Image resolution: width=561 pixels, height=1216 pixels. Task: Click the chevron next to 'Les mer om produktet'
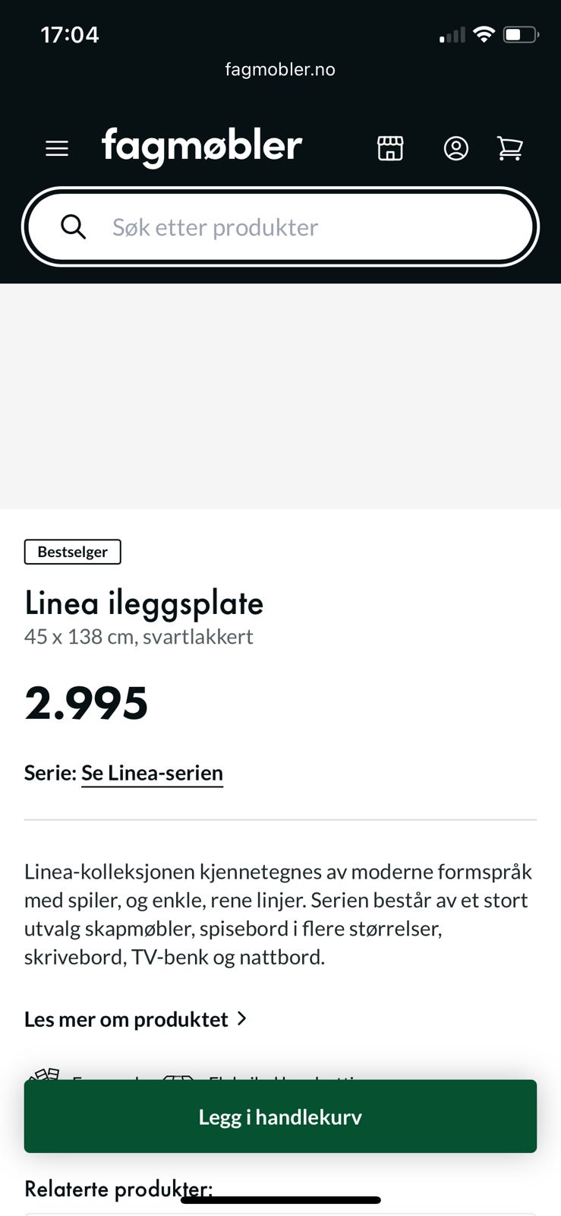tap(242, 1018)
